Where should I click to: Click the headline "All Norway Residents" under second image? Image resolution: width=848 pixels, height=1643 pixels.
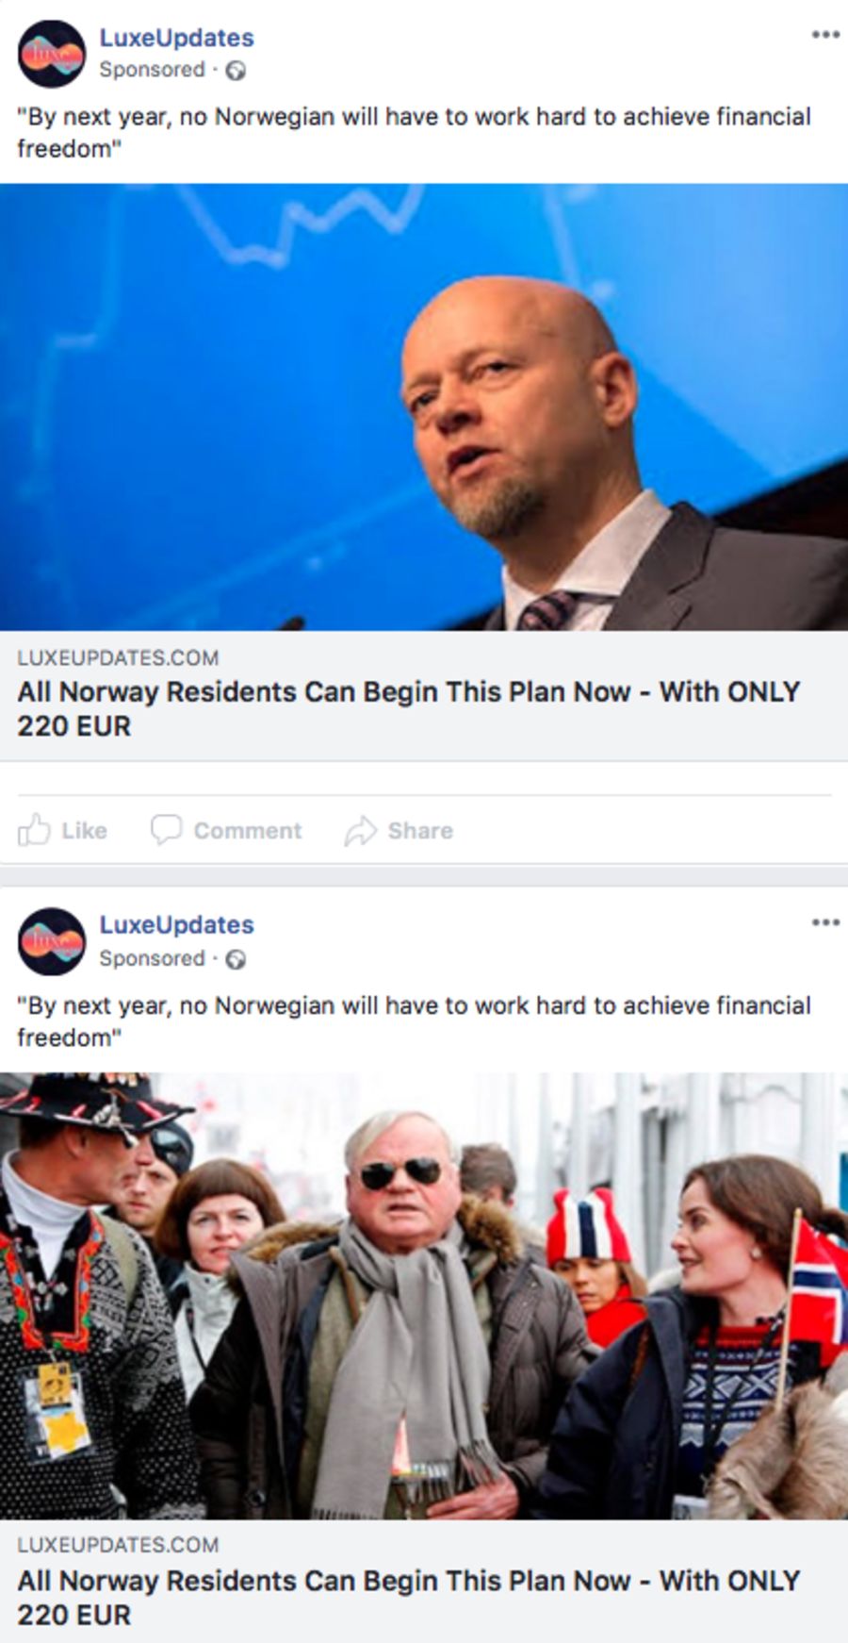pos(408,1597)
